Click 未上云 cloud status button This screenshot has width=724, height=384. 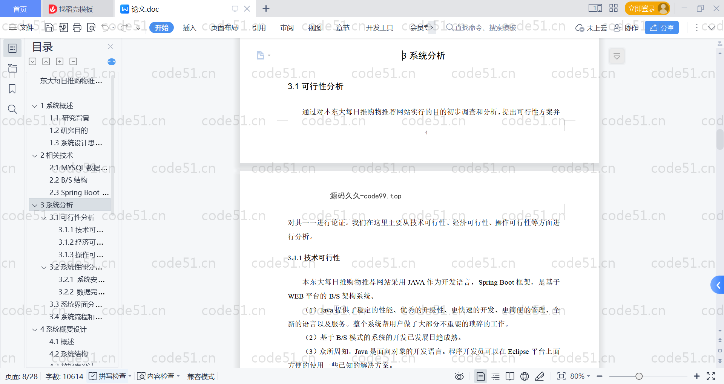[x=591, y=27]
